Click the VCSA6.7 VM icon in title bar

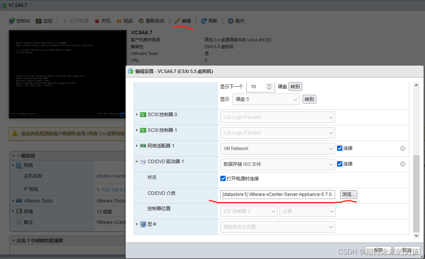coord(4,5)
